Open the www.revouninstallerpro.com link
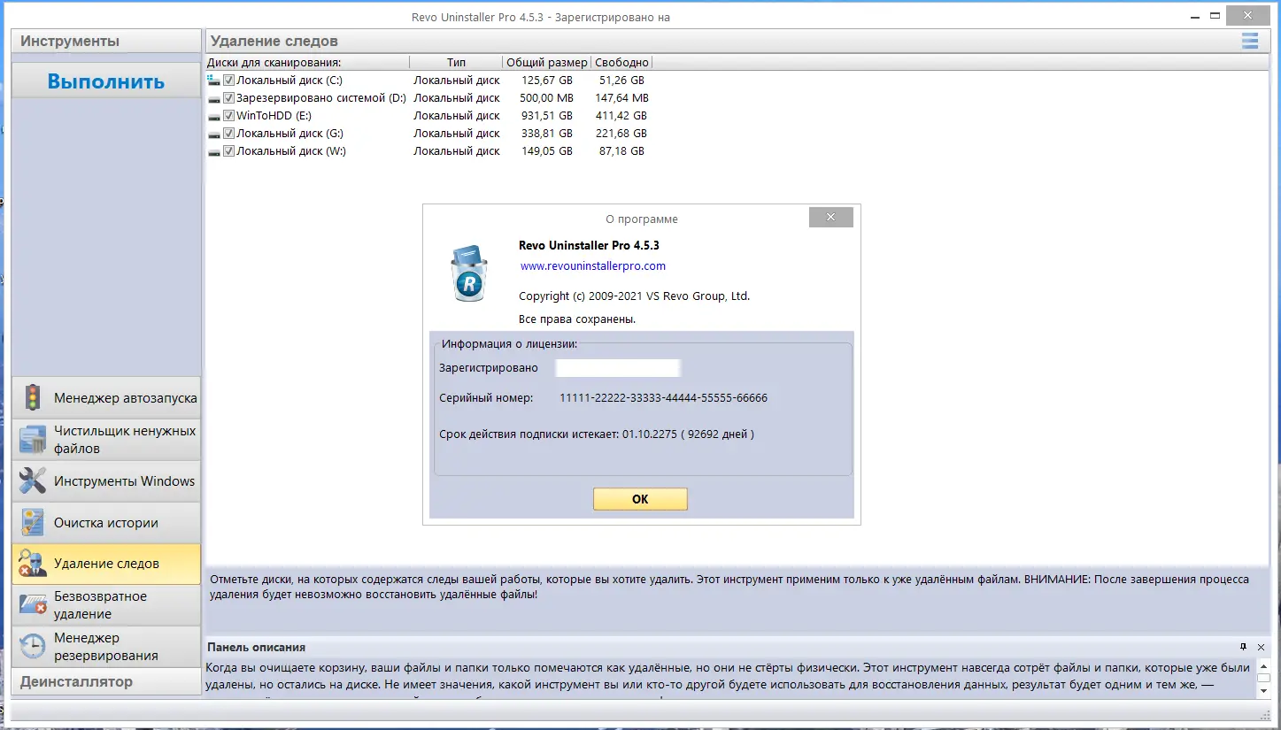The width and height of the screenshot is (1281, 730). (592, 265)
